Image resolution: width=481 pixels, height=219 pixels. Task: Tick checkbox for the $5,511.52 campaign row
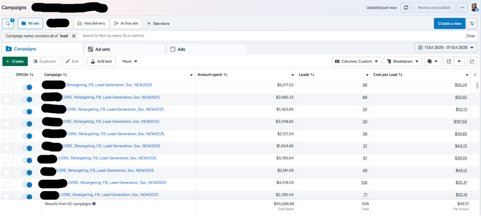tap(7, 87)
